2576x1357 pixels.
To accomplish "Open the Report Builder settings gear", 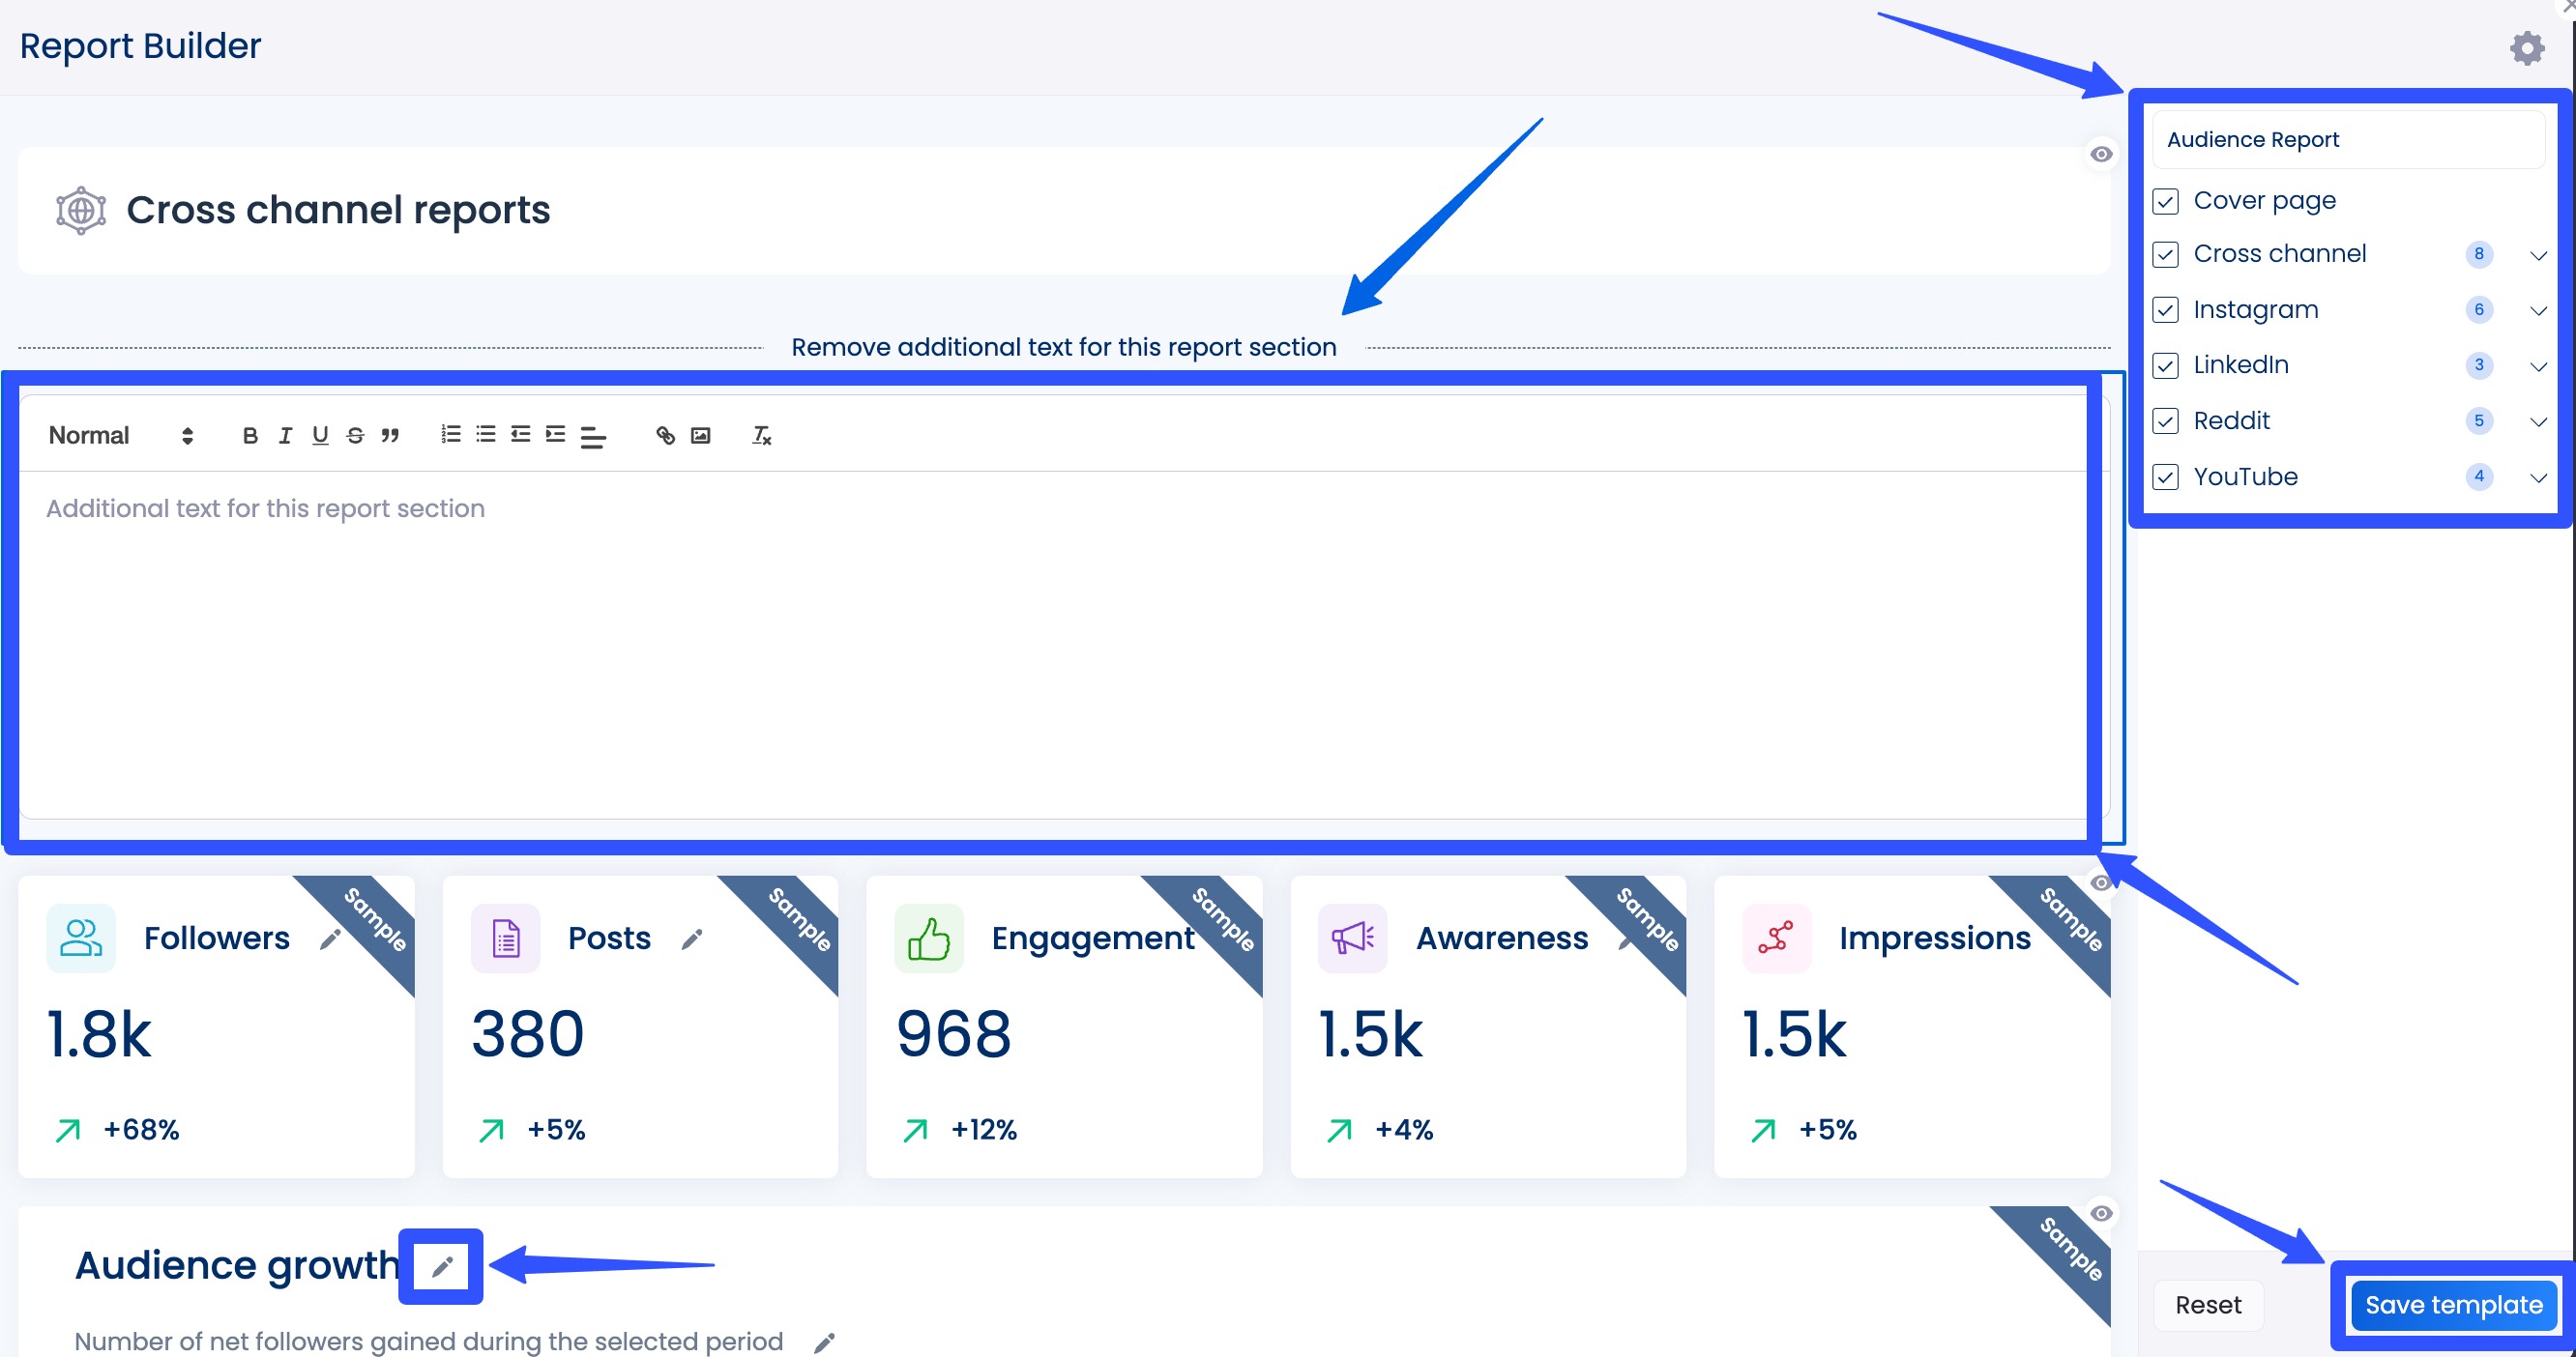I will (2527, 47).
